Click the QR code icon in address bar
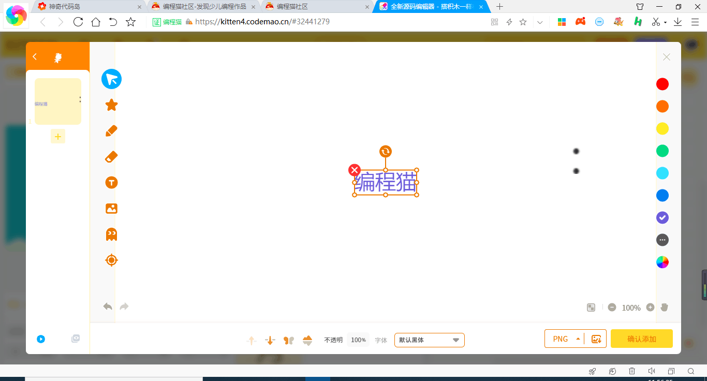The height and width of the screenshot is (381, 707). click(494, 22)
